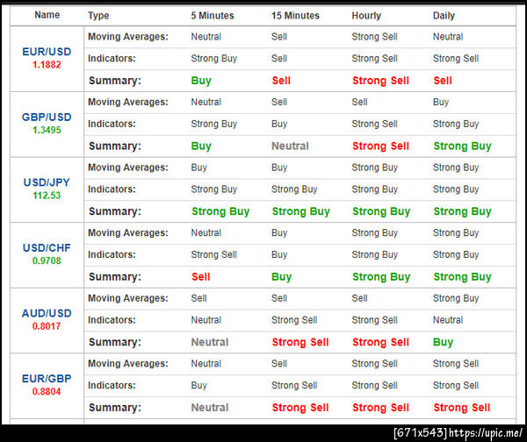
Task: Open the GBP/USD currency pair link
Action: tap(47, 118)
